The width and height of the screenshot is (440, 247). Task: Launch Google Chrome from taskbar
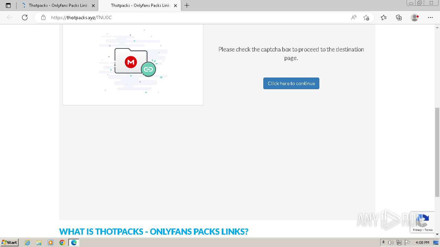tap(62, 243)
